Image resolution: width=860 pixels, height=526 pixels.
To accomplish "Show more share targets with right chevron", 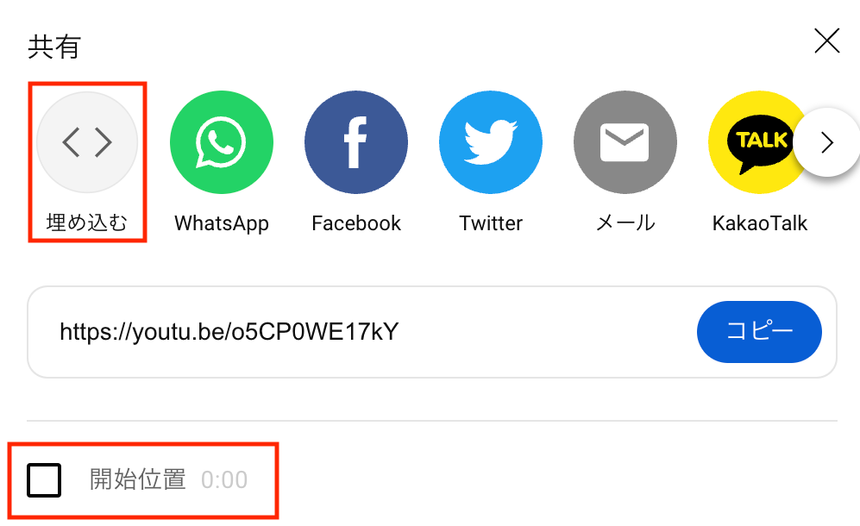I will (x=827, y=142).
